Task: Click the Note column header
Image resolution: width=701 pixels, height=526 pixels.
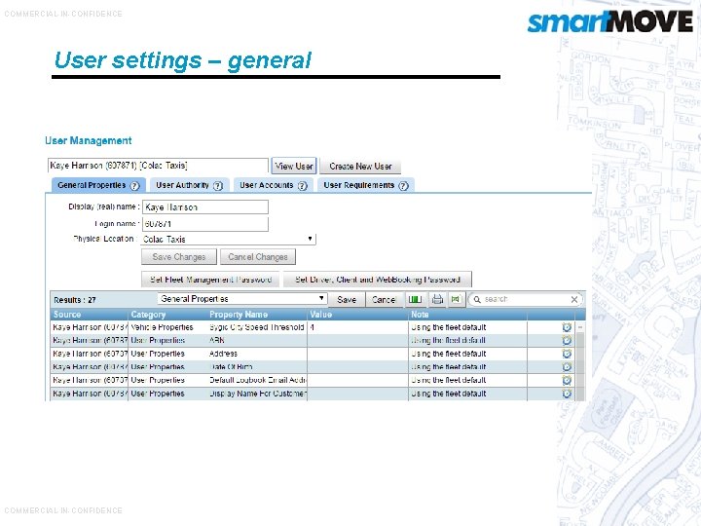Action: (467, 315)
